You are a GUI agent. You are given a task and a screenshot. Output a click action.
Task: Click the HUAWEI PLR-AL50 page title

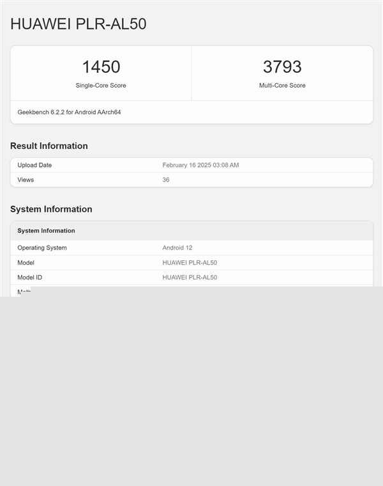[x=79, y=24]
